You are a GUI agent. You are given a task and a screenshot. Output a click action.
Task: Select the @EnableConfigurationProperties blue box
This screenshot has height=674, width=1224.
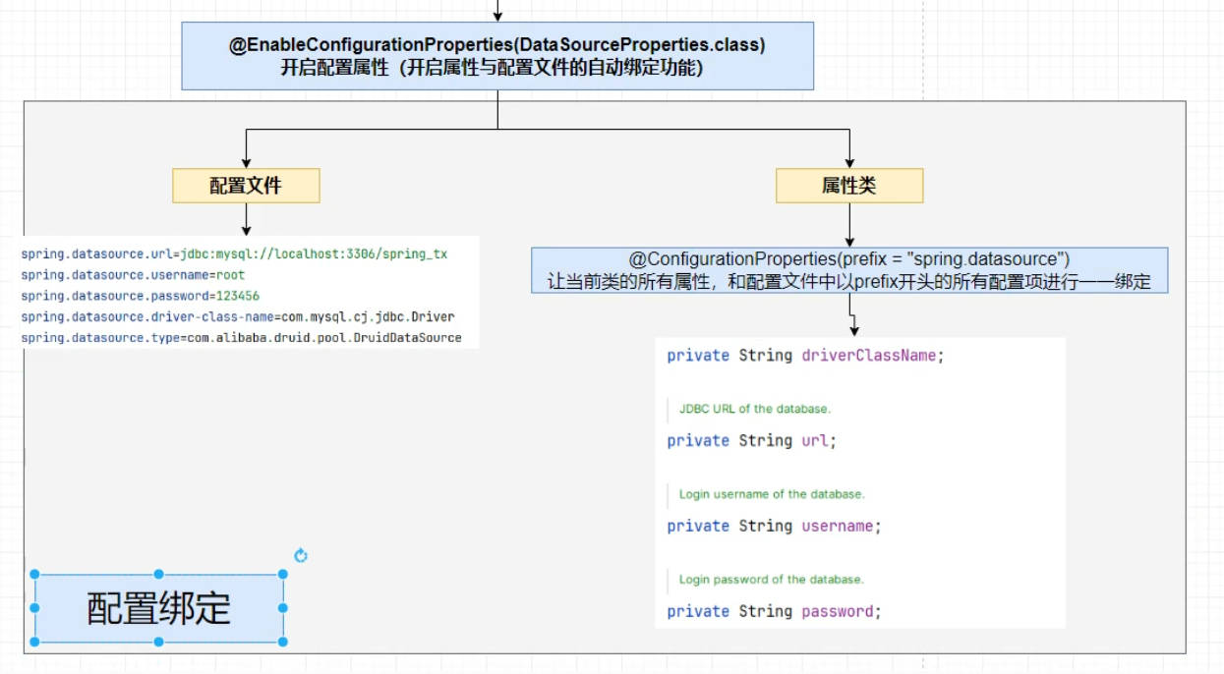497,56
